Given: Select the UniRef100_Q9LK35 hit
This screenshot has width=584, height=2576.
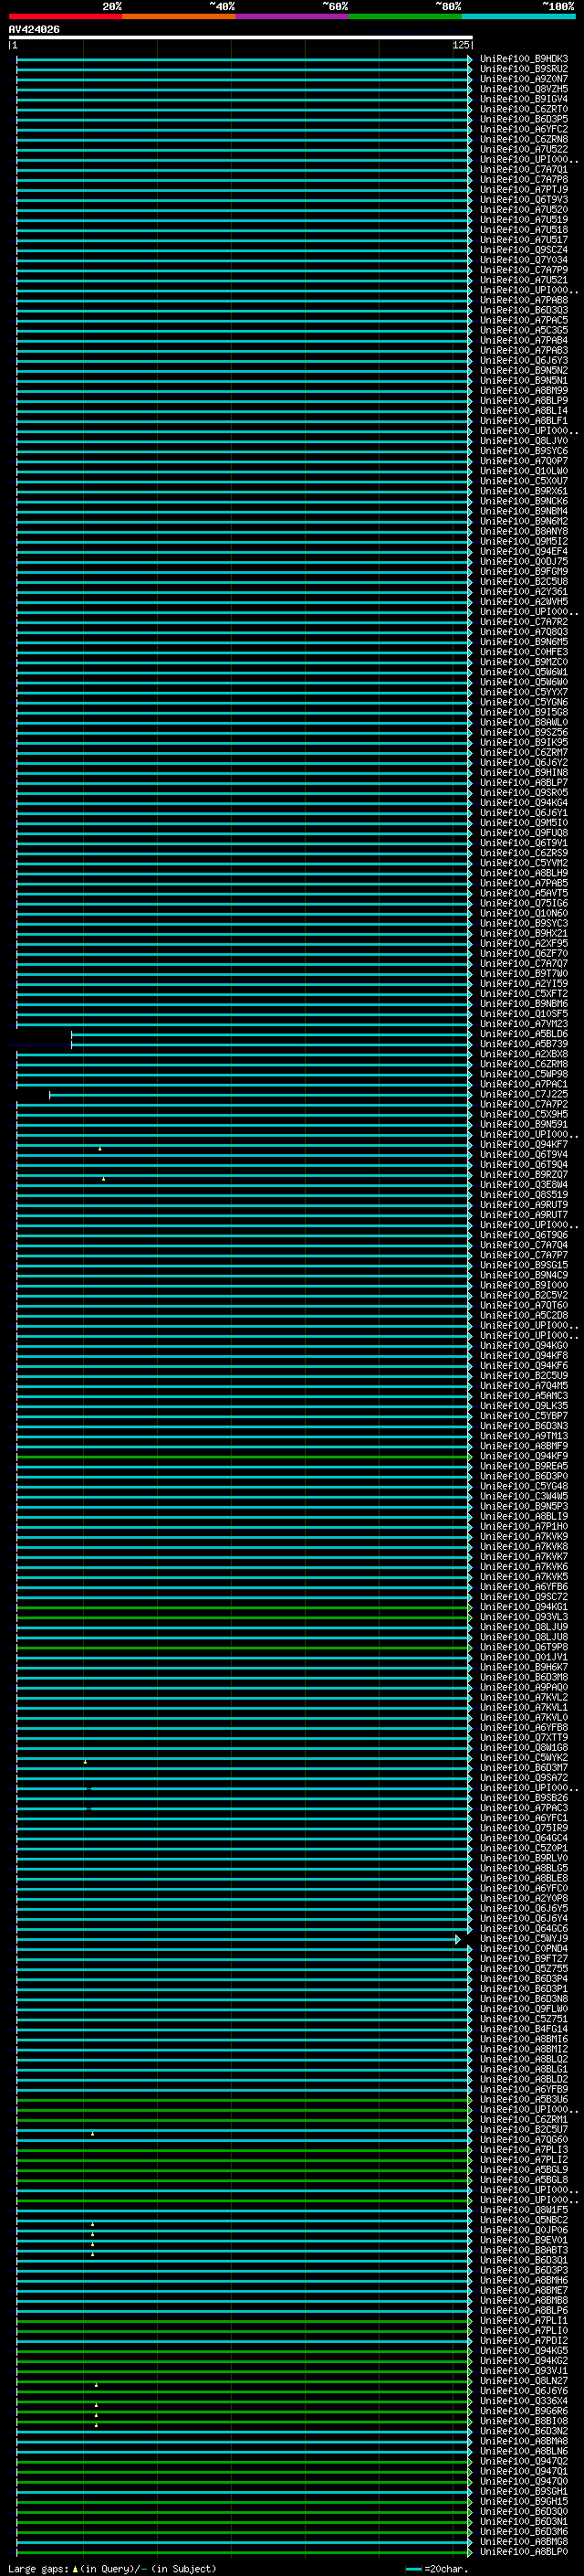Looking at the screenshot, I should coord(524,1406).
